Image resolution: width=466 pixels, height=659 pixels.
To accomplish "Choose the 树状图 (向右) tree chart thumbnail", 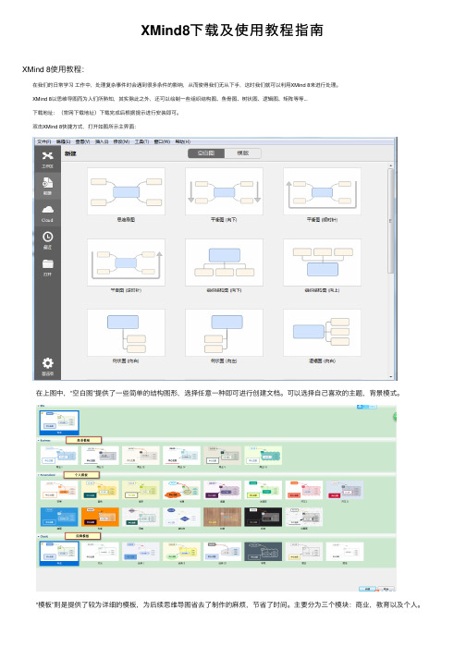I will (126, 333).
